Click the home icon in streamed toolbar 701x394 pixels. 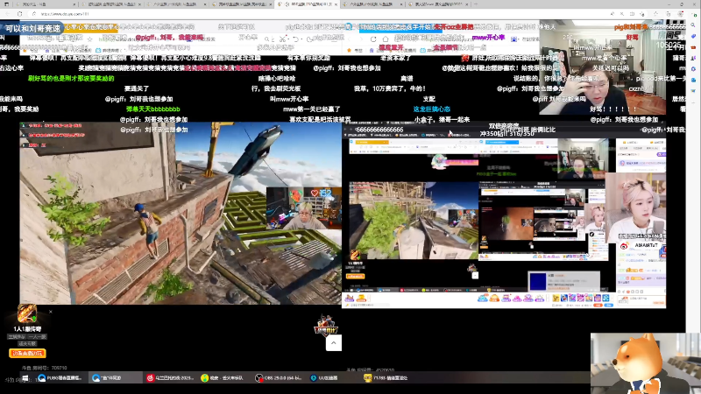(x=386, y=39)
